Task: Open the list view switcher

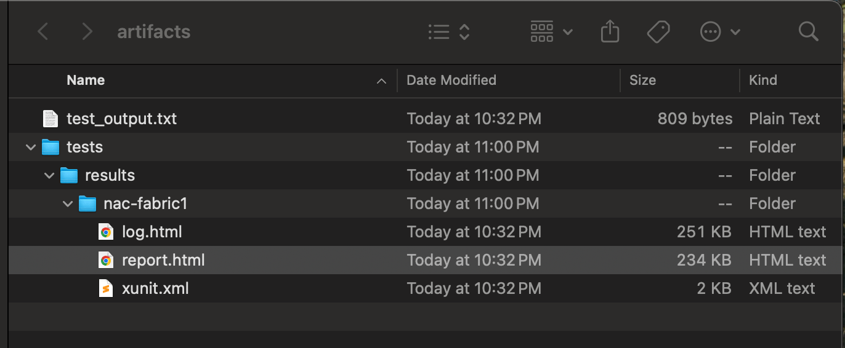Action: pos(450,32)
